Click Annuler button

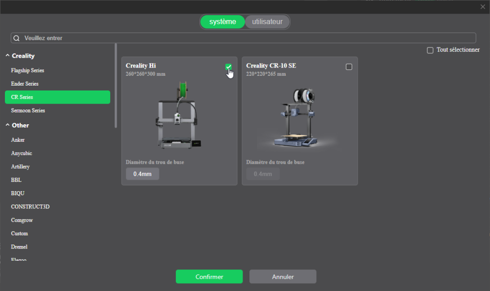[283, 277]
